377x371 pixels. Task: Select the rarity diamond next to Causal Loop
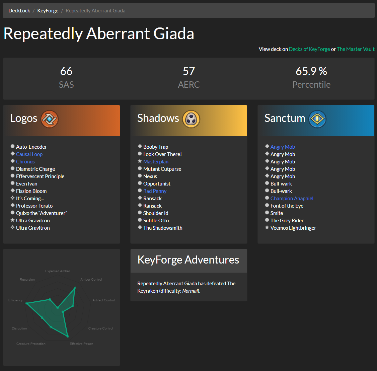pos(12,154)
